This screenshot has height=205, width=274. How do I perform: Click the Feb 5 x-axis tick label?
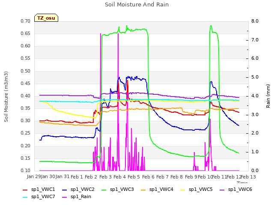pyautogui.click(x=134, y=177)
